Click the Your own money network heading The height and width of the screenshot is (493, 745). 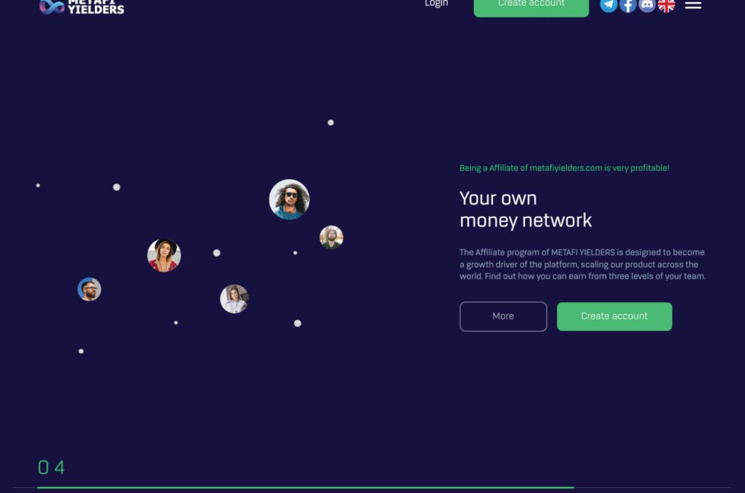(x=525, y=210)
